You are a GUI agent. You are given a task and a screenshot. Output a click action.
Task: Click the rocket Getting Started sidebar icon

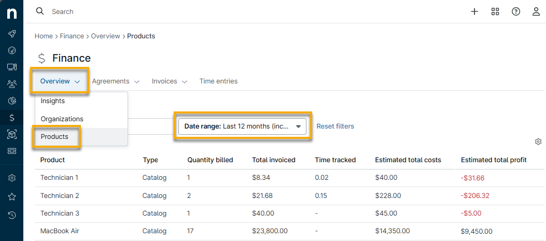tap(11, 34)
